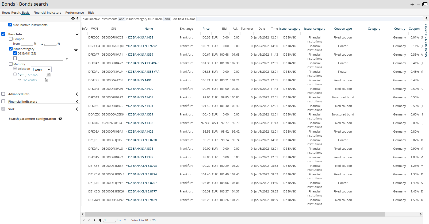Click the page number input field

point(109,220)
